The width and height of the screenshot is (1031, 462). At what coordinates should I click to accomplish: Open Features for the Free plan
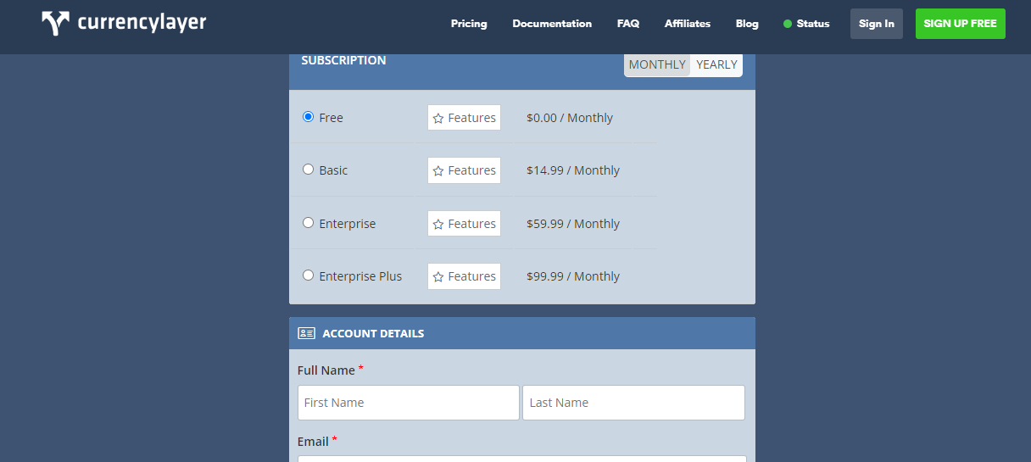point(464,118)
